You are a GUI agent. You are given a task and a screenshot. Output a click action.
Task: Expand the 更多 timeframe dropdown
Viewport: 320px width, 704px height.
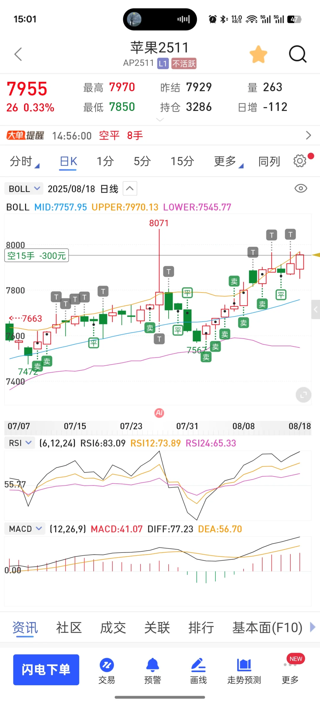point(228,162)
